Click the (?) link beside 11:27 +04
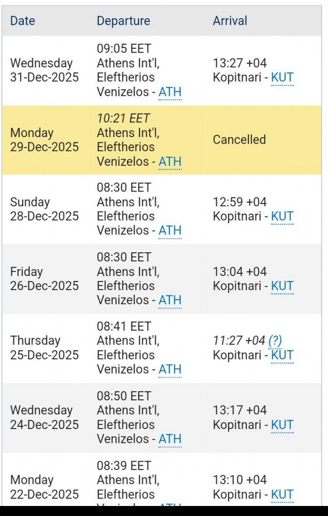 coord(275,341)
